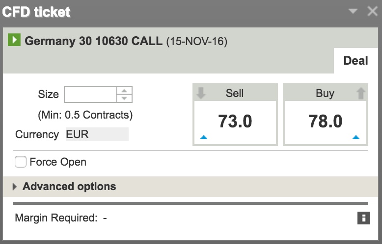This screenshot has width=382, height=244.
Task: Close the CFD ticket window
Action: pyautogui.click(x=372, y=11)
